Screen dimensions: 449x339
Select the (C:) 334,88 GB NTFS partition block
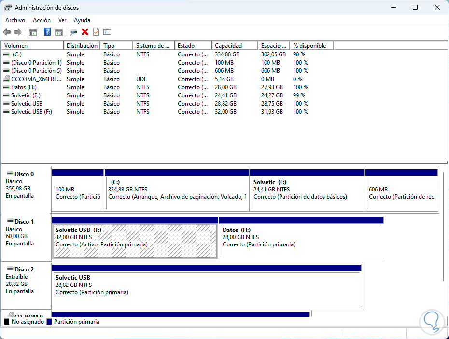pos(177,190)
